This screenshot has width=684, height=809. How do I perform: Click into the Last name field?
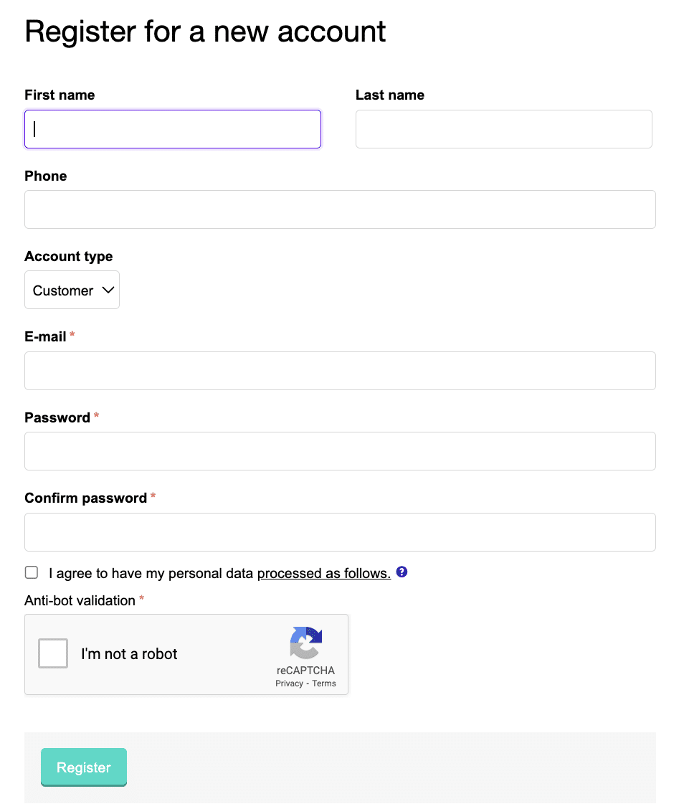coord(504,129)
